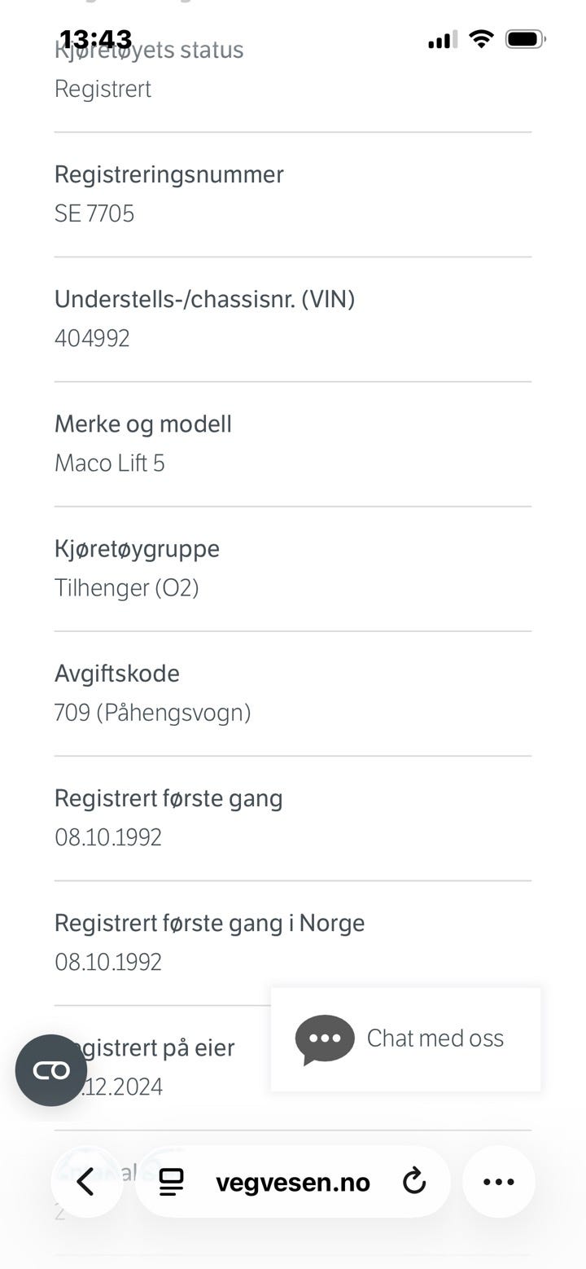
Task: Tap the VIN value 404992
Action: pyautogui.click(x=92, y=338)
